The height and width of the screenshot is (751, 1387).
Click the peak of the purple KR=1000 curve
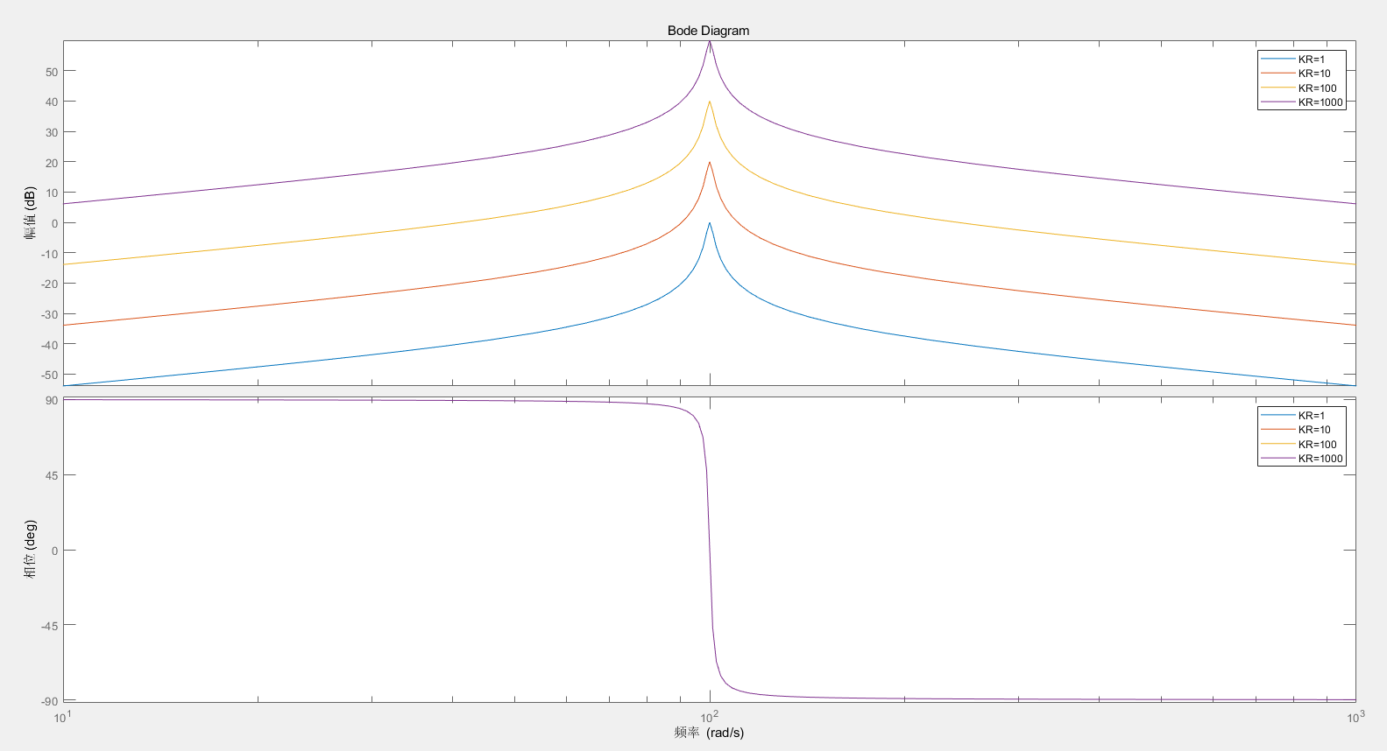[710, 42]
